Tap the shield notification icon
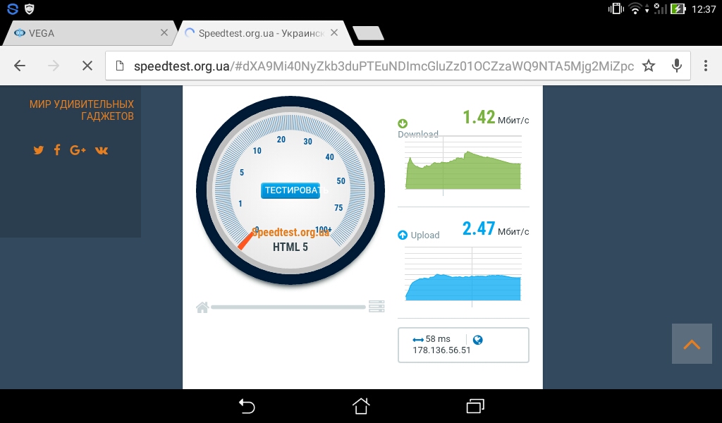Screen dimensions: 722x423 tap(29, 8)
